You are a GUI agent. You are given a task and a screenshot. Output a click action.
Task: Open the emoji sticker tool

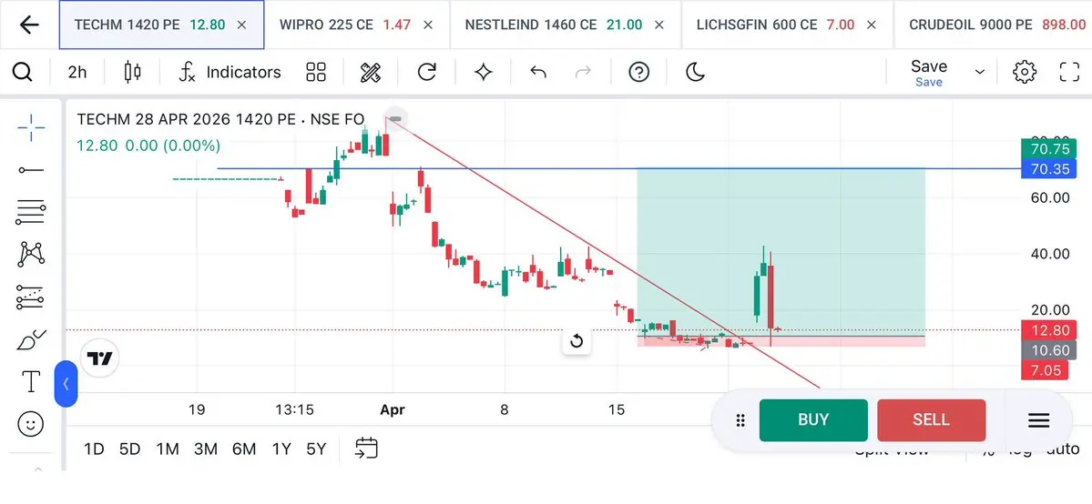pos(31,424)
